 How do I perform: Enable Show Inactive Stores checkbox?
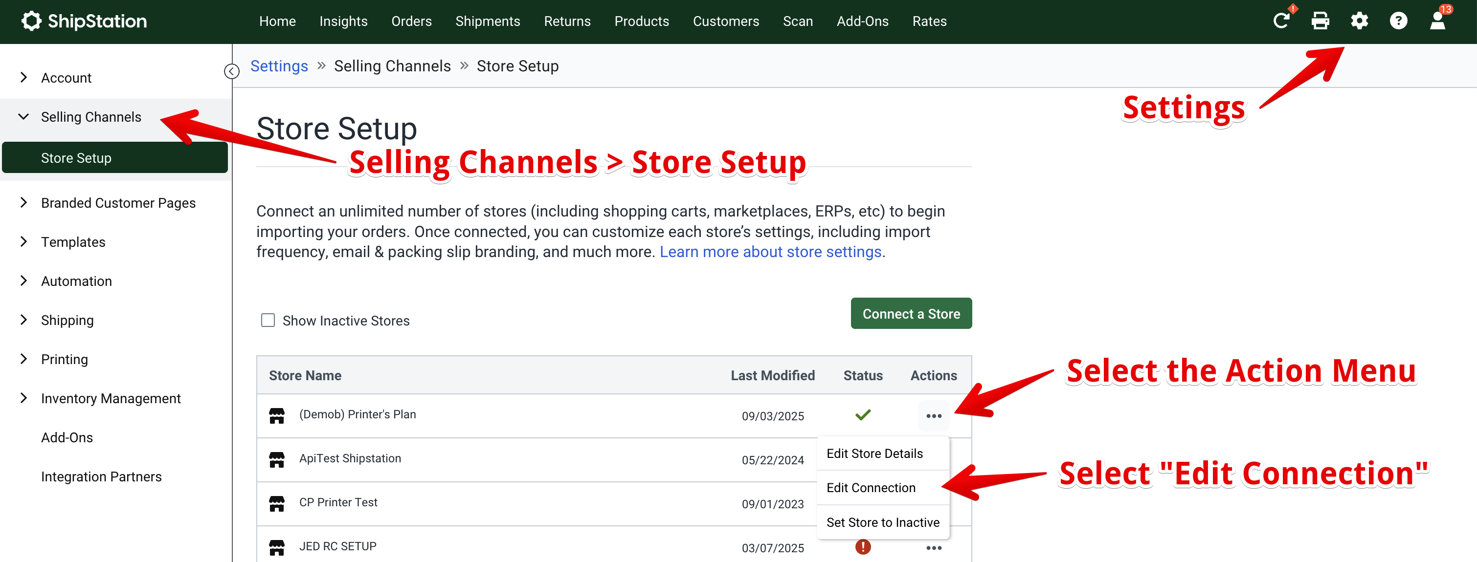coord(268,320)
